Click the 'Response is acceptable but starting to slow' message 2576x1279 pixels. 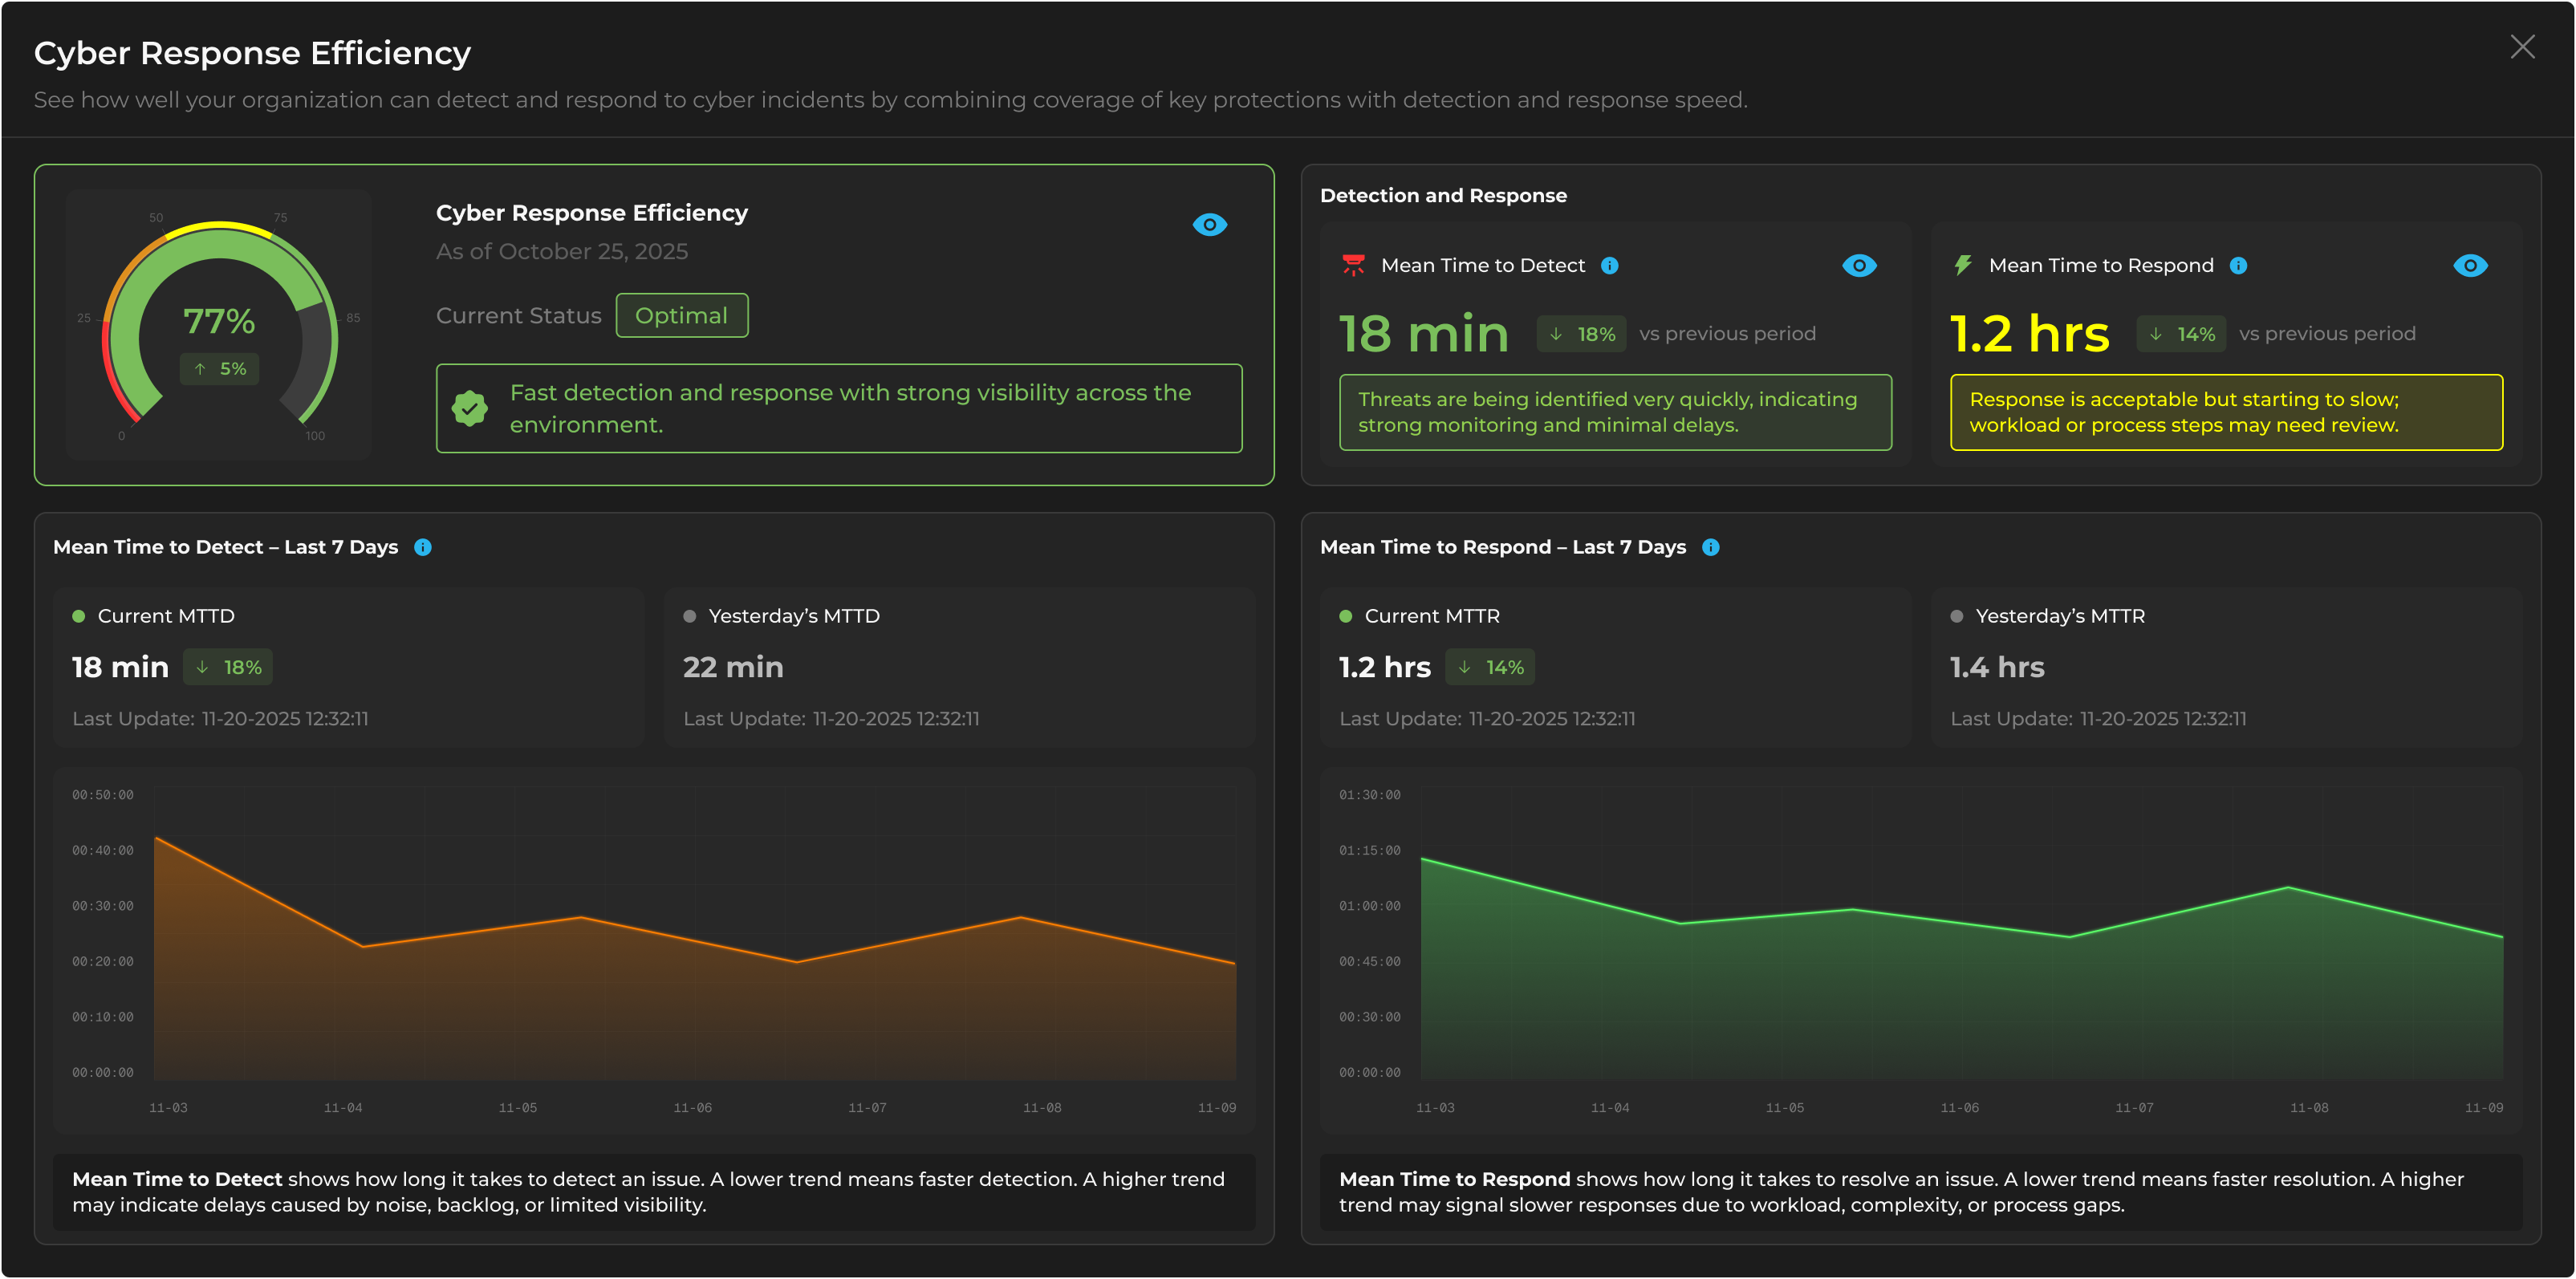[x=2226, y=412]
